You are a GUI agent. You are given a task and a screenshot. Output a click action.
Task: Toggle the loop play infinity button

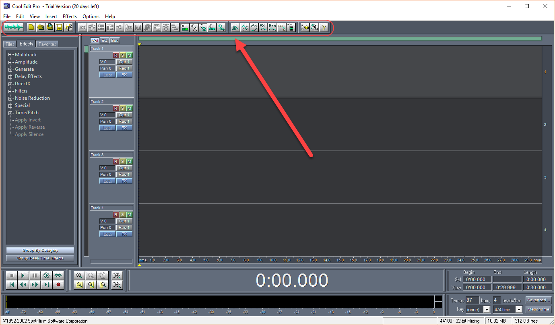[58, 276]
